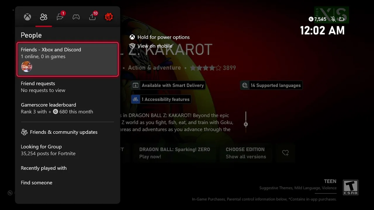This screenshot has height=210, width=374.
Task: Click the Gamerscore G icon at top right
Action: point(311,19)
